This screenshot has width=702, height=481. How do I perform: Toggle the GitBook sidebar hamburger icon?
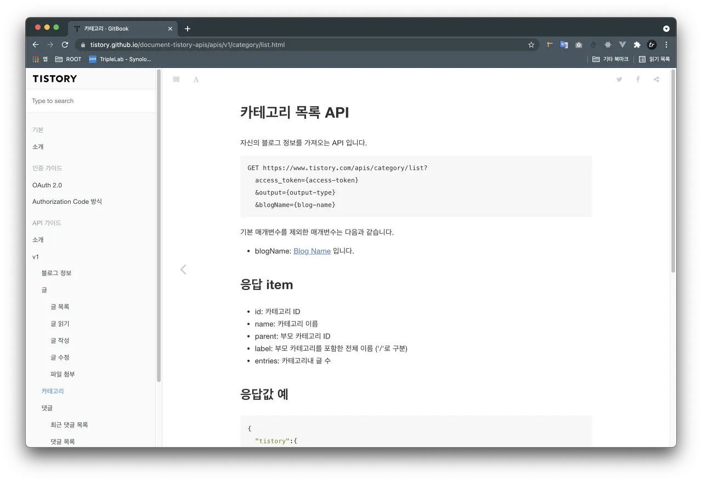[176, 79]
